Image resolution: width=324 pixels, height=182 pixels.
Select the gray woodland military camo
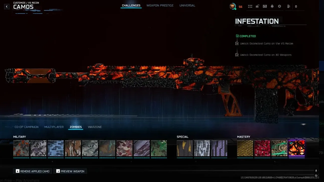point(38,148)
